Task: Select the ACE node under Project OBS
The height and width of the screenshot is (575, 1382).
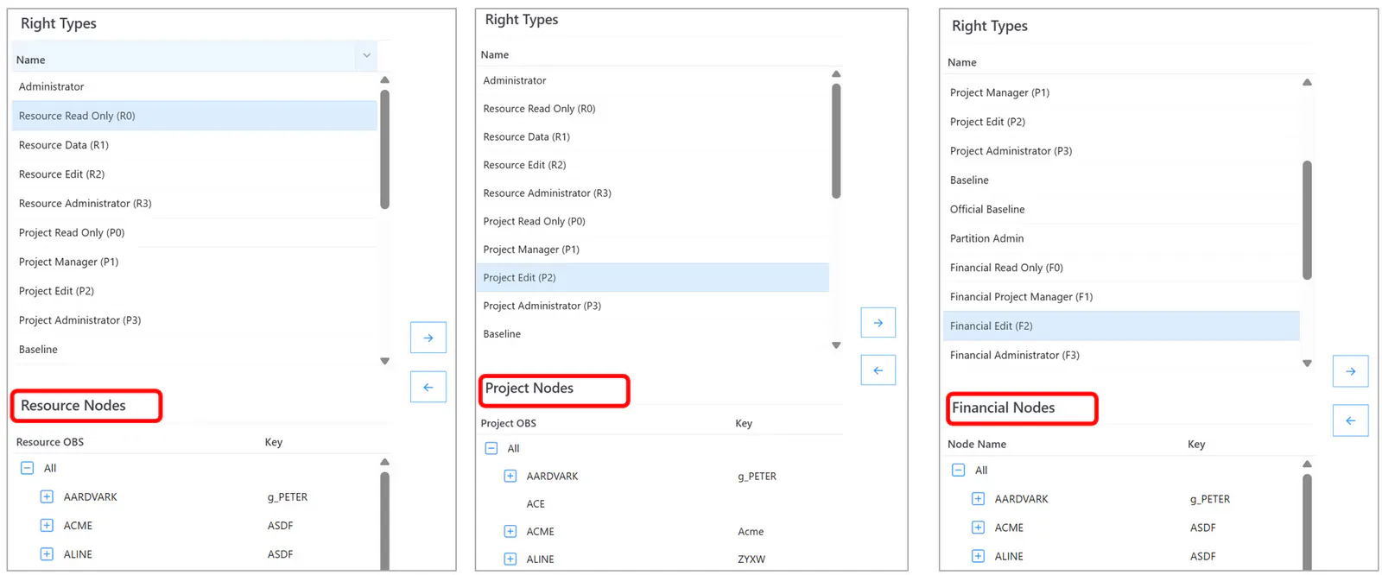Action: tap(536, 504)
